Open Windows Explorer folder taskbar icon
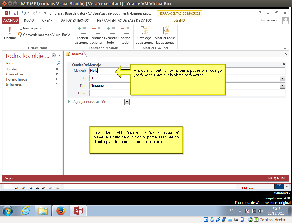The image size is (292, 223). click(x=43, y=211)
